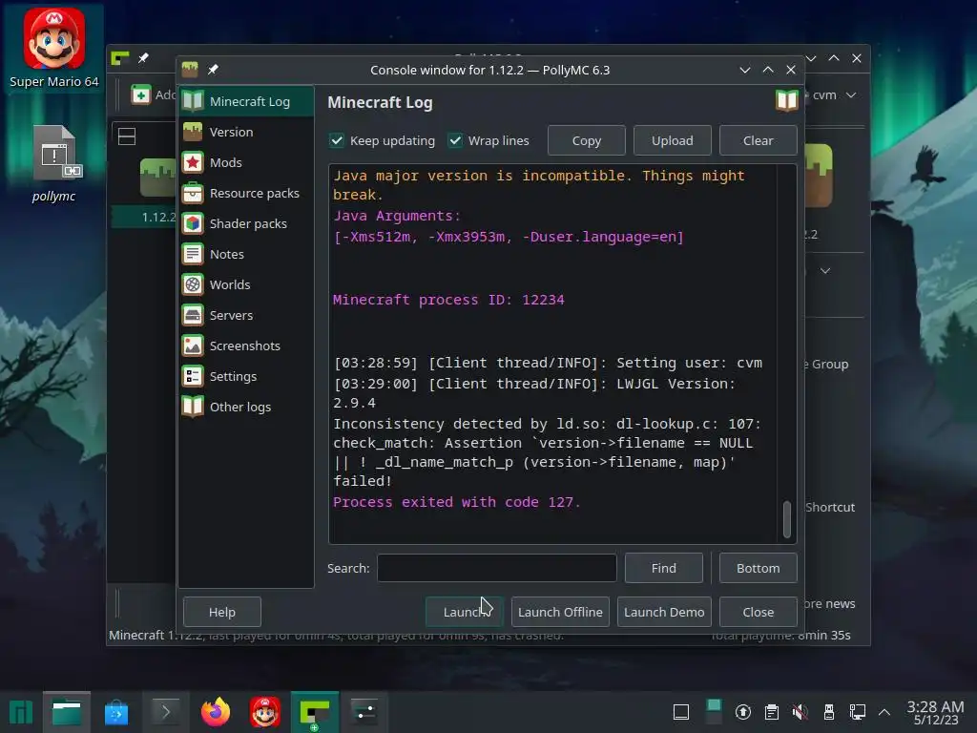Click the Other logs book icon
The height and width of the screenshot is (733, 977).
click(x=193, y=407)
